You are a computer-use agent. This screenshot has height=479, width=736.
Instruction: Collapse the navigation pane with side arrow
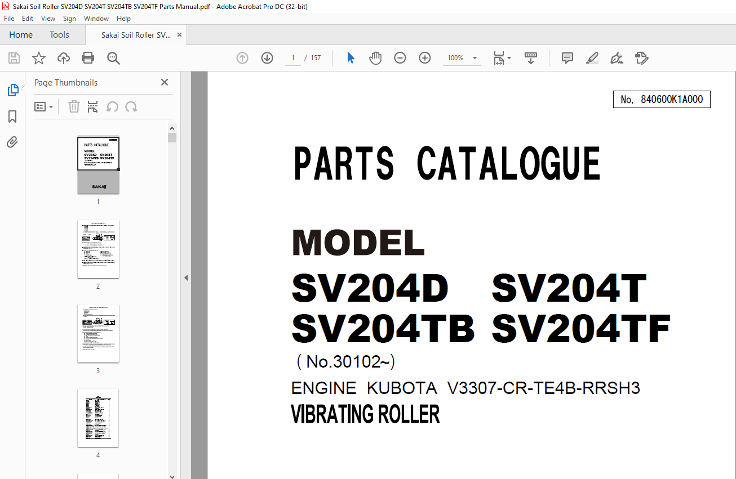coord(185,277)
